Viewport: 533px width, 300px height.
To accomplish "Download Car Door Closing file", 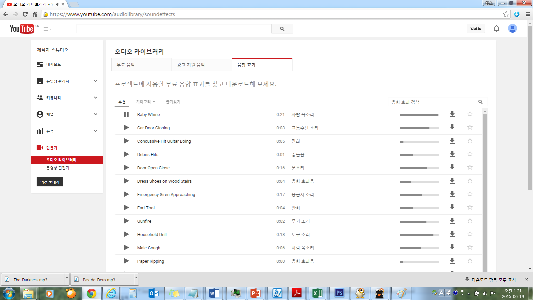I will pos(452,127).
